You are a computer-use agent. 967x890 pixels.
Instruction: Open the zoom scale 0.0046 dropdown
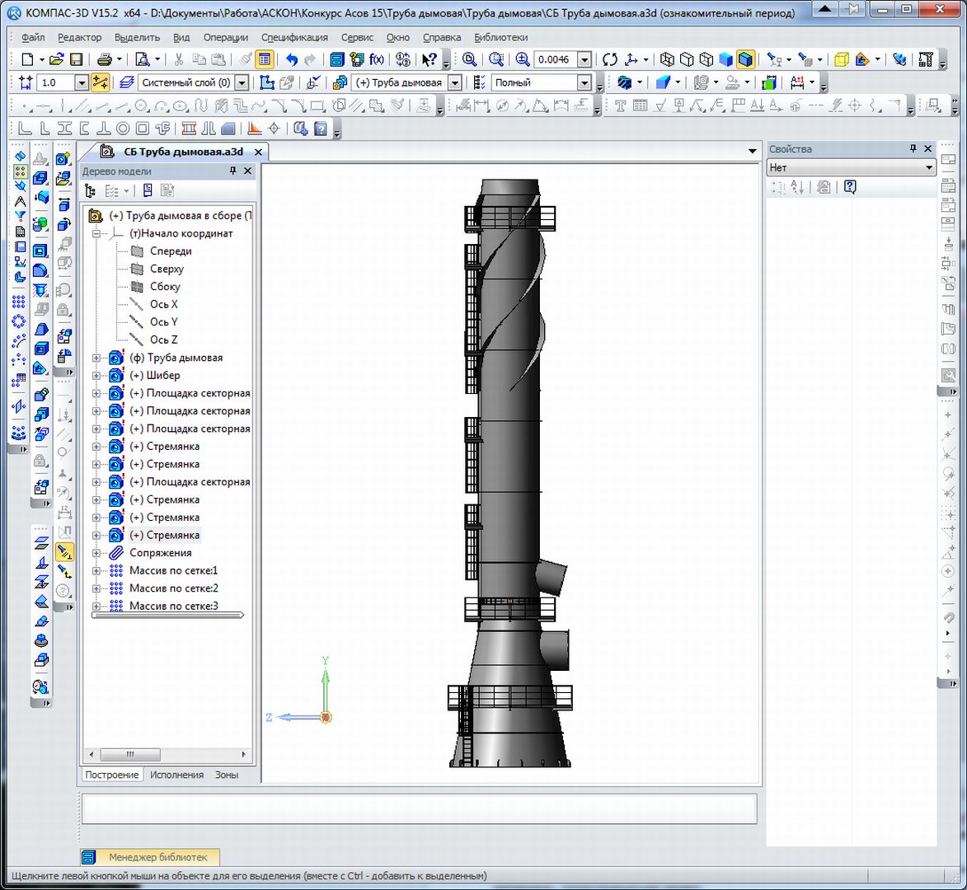(x=584, y=59)
